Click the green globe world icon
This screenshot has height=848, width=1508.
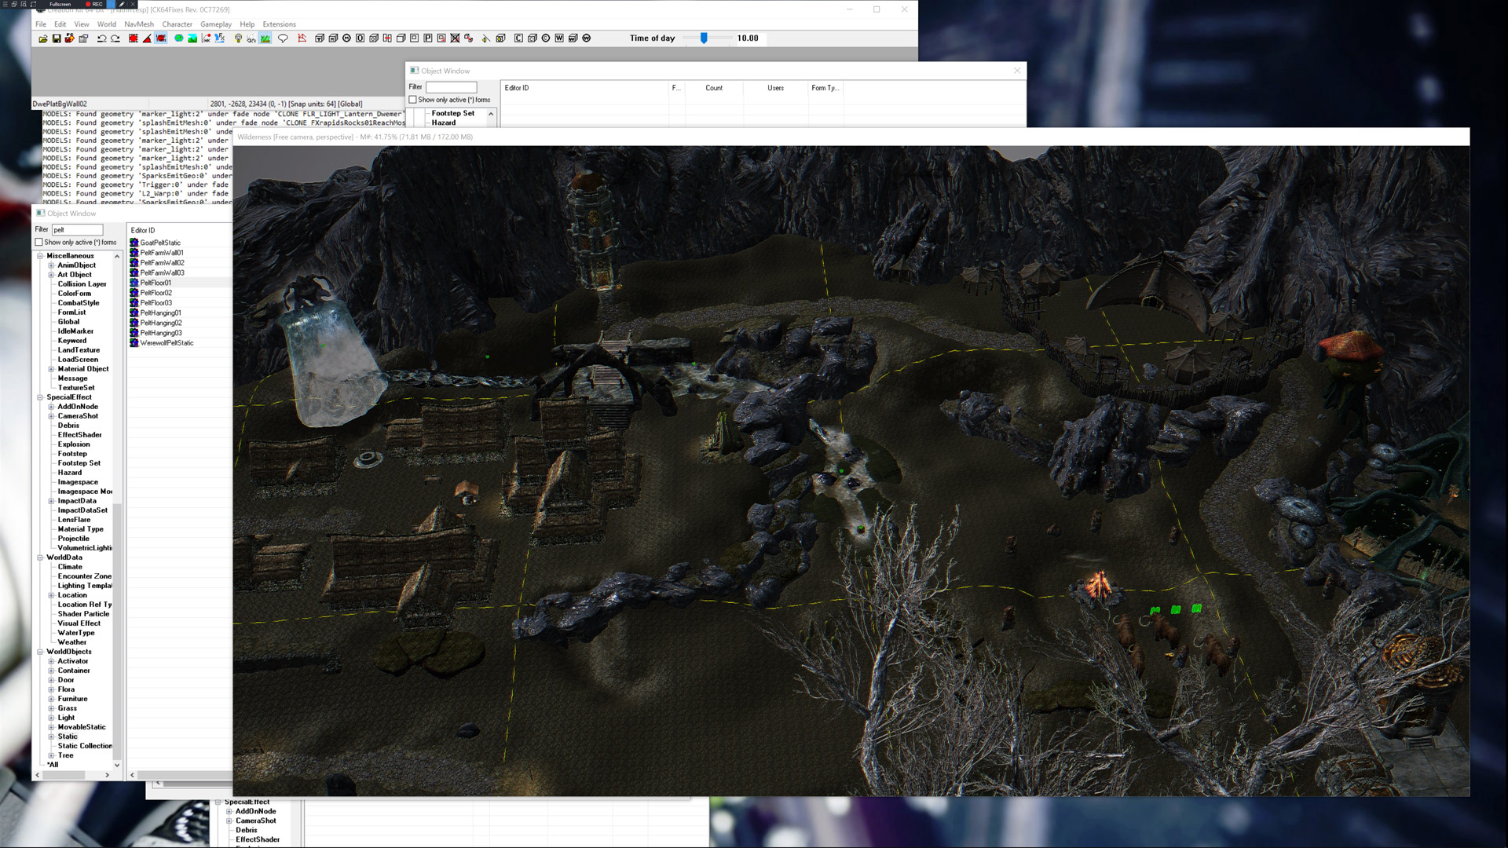pos(178,38)
